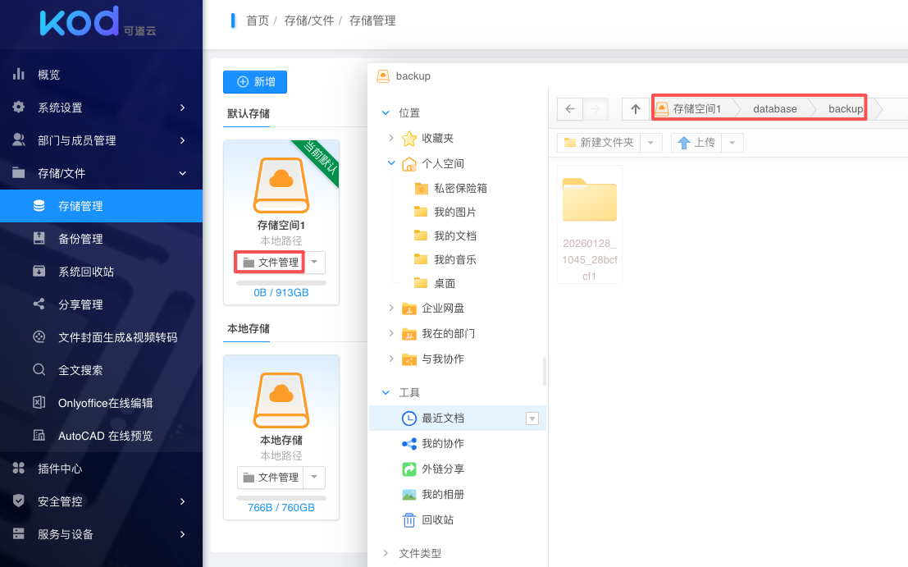Screen dimensions: 908x567
Task: Select My Collaboration tool item
Action: 442,443
